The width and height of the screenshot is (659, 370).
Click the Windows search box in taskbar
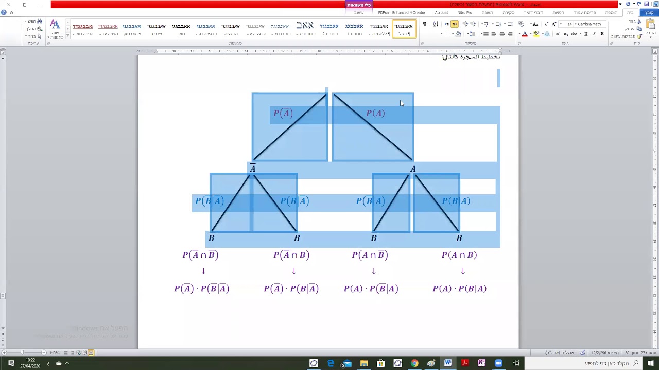pos(584,363)
